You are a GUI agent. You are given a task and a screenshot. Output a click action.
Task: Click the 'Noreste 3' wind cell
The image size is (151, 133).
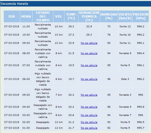[x=125, y=95]
